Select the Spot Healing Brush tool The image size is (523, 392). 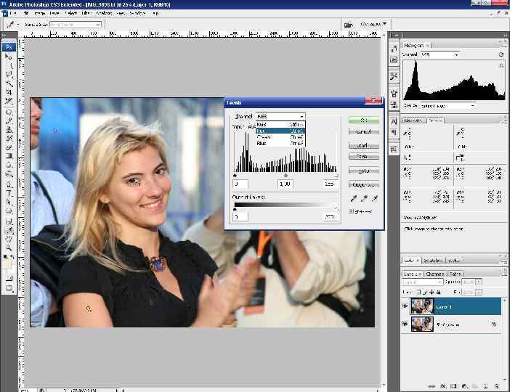click(x=9, y=112)
